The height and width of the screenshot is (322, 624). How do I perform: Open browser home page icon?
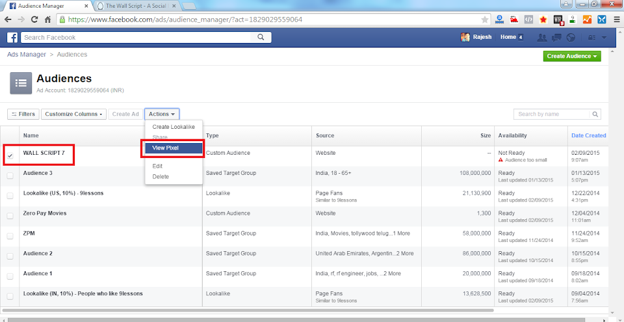[x=47, y=19]
